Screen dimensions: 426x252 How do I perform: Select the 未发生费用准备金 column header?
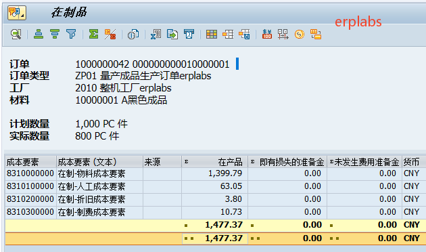point(364,162)
